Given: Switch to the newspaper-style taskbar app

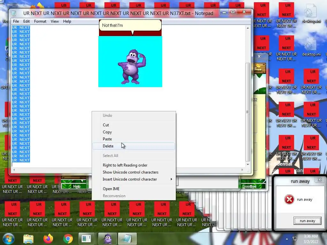Looking at the screenshot, I should 86,239.
